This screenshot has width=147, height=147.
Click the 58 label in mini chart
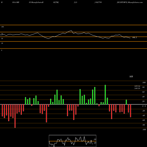point(95,139)
